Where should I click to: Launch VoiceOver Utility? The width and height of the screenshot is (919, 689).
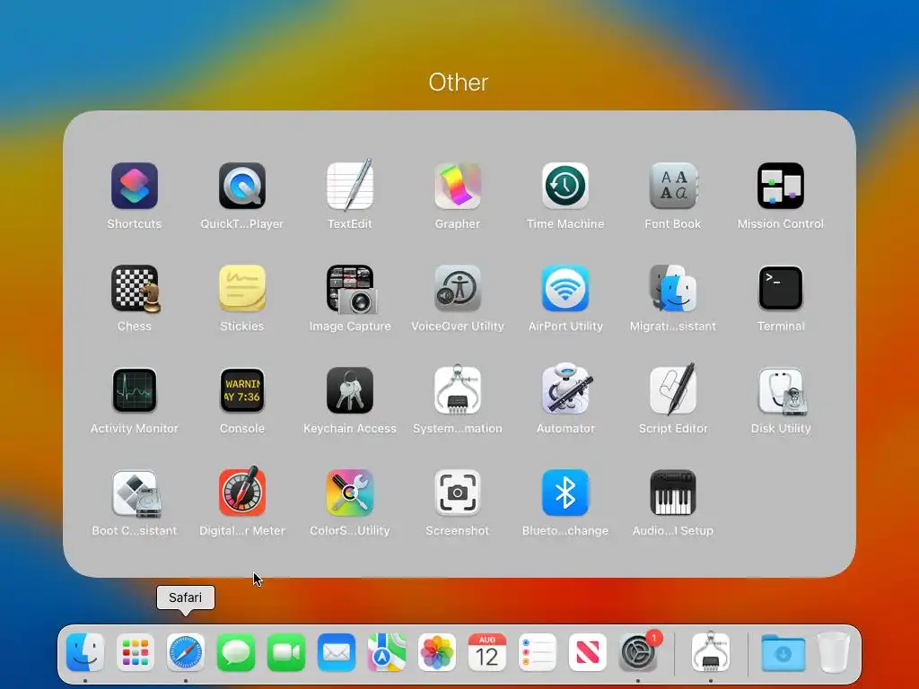point(458,288)
